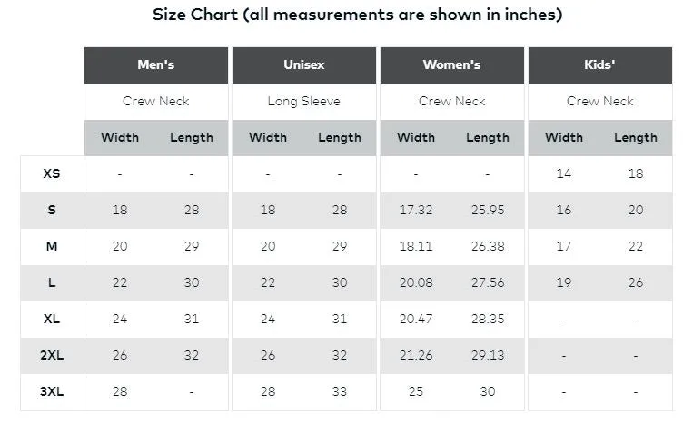Click the Men's column header

[x=156, y=65]
